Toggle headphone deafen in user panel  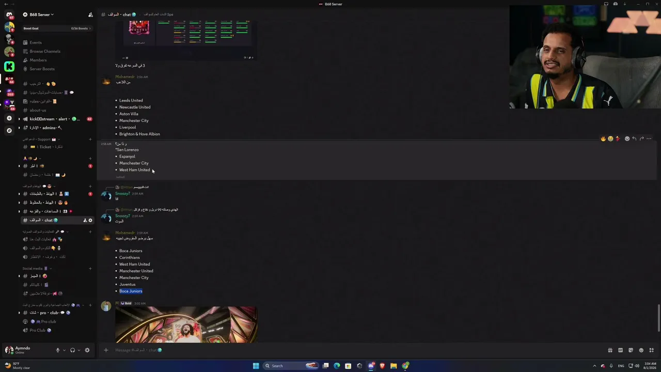click(72, 350)
